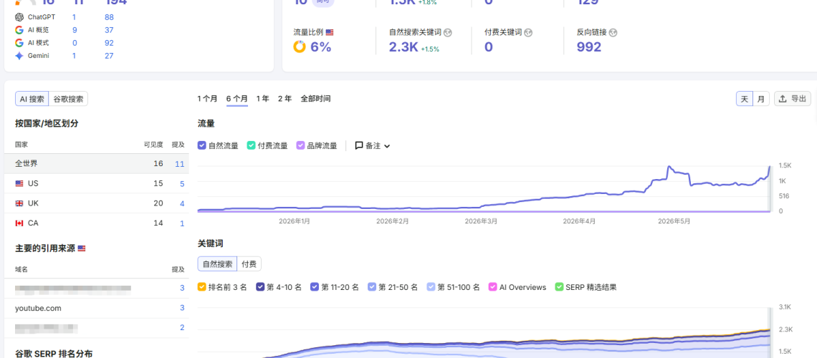The height and width of the screenshot is (358, 817).
Task: Click the 备注 speech bubble icon
Action: (359, 145)
